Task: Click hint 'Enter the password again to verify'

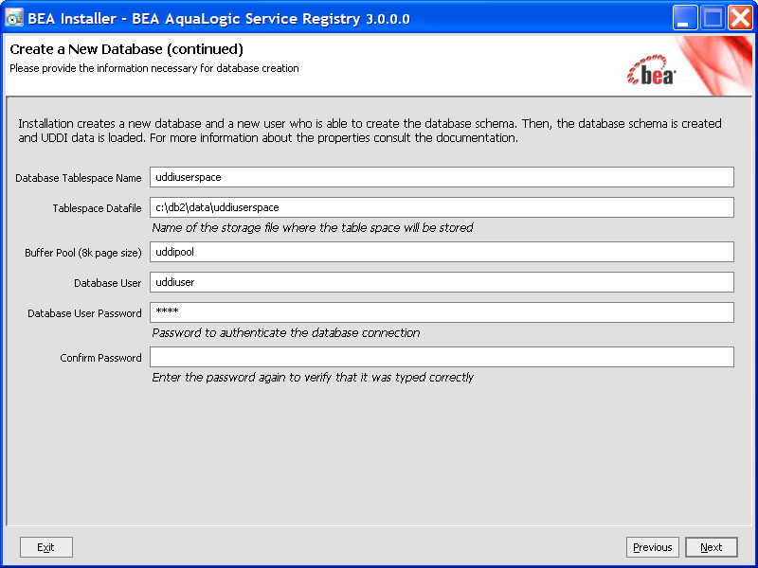Action: (x=313, y=378)
